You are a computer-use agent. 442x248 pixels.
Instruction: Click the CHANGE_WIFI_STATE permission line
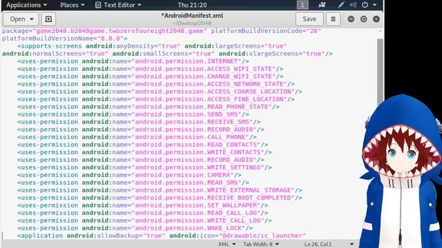tap(151, 76)
